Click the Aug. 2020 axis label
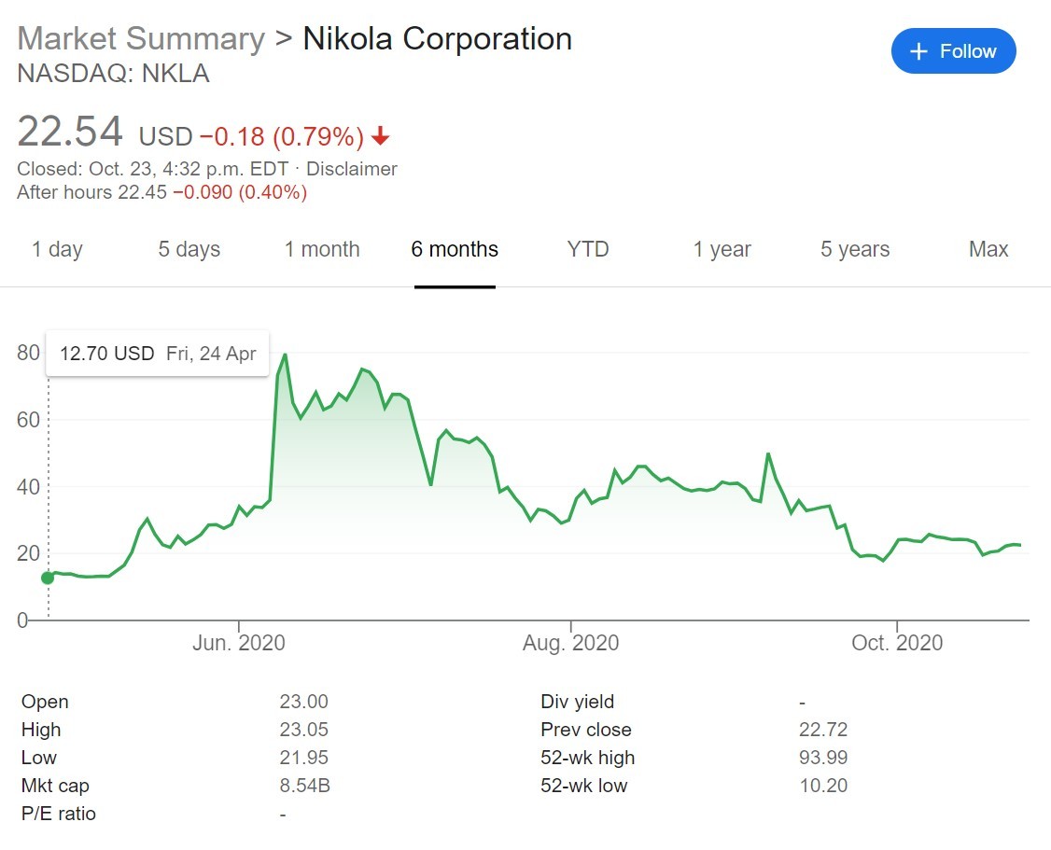1051x850 pixels. [x=570, y=643]
